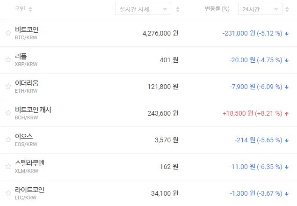Click the star next to Bitcoin Cash
The height and width of the screenshot is (206, 297).
pyautogui.click(x=8, y=113)
